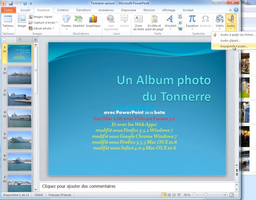Image resolution: width=256 pixels, height=200 pixels.
Task: Switch to the Acrobat tab
Action: (x=188, y=10)
